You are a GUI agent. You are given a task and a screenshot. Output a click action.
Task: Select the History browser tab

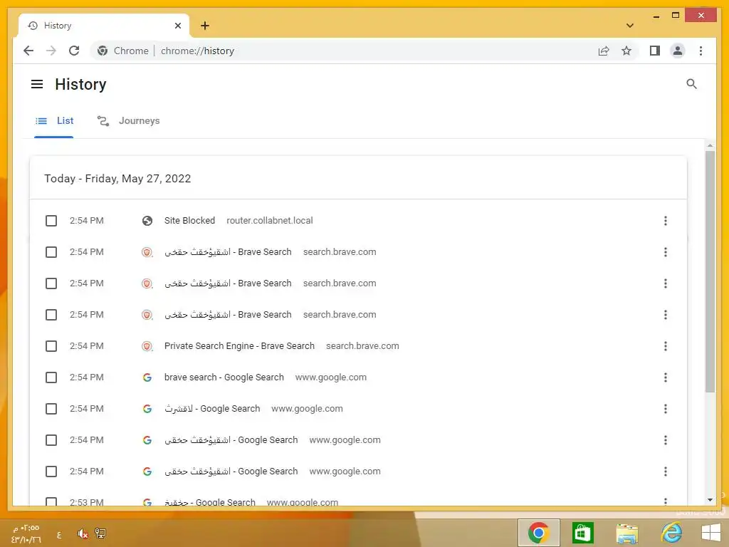104,26
